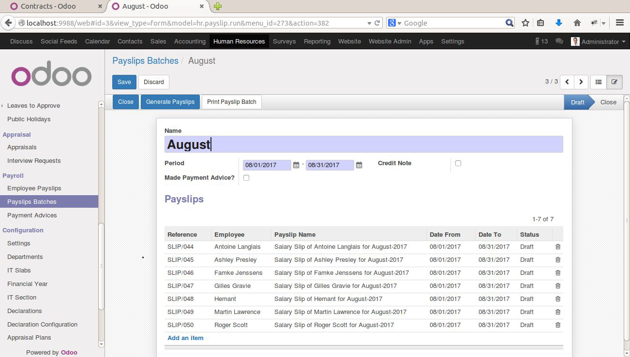Open Interview Requests in sidebar
The image size is (630, 357).
tap(34, 161)
